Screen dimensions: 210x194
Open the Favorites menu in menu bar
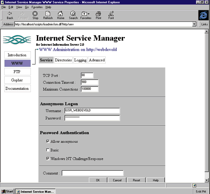37,7
